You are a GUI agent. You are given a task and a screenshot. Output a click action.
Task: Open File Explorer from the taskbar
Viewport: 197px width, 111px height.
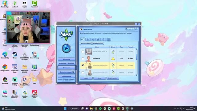91,109
